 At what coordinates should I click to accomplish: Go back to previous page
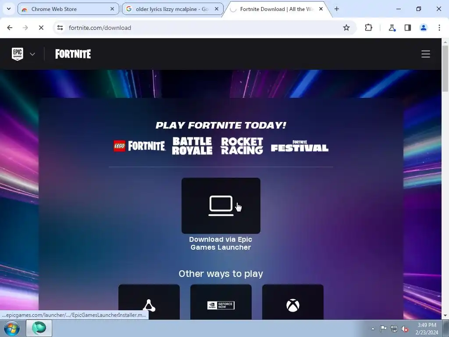coord(10,28)
